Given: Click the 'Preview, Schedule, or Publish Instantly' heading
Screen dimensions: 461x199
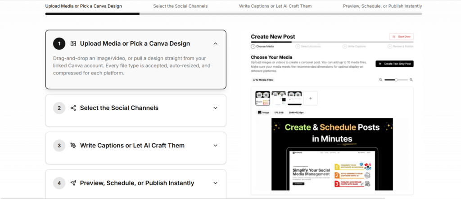Looking at the screenshot, I should (137, 183).
